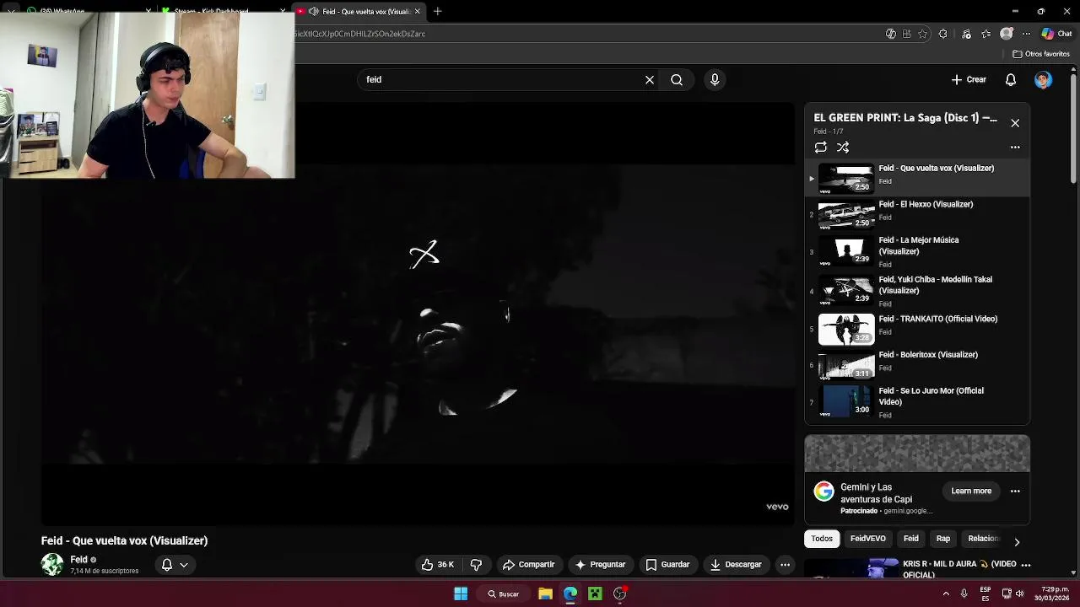The height and width of the screenshot is (607, 1080).
Task: Click Learn more on the Gemini ad
Action: (971, 491)
